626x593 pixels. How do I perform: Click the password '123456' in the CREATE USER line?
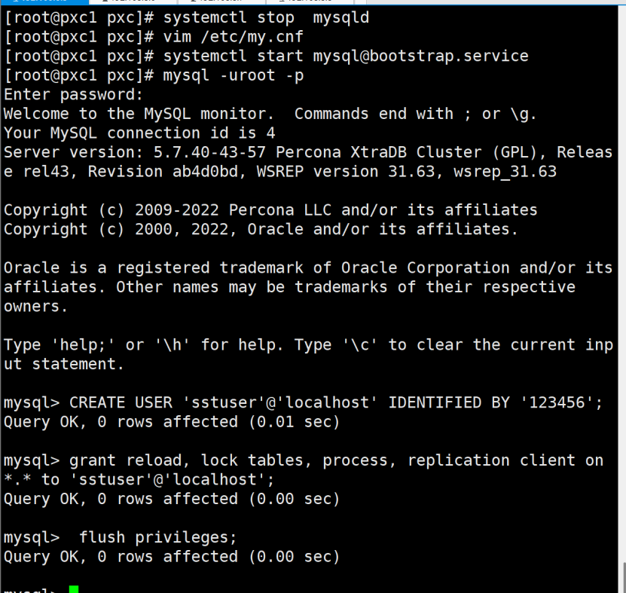pos(557,402)
